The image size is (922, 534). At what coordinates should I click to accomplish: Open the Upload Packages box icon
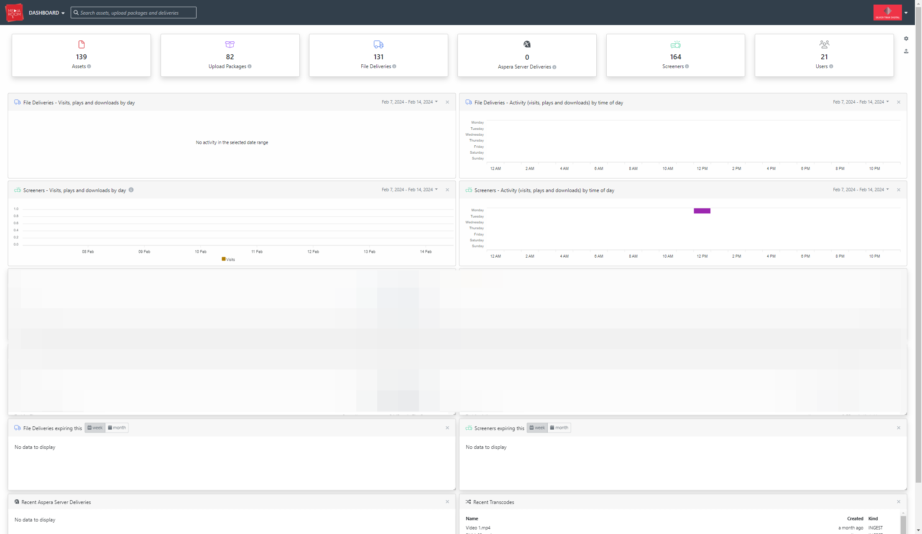(x=230, y=44)
